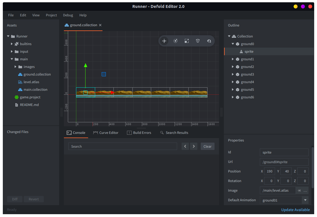Open the visibility filters eye icon

(209, 41)
